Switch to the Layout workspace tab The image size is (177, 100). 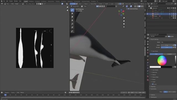[26, 1]
